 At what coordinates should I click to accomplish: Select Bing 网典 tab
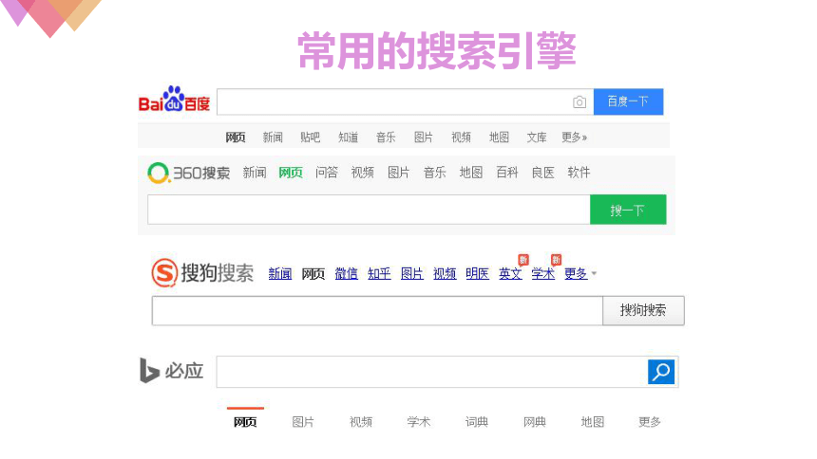click(534, 421)
